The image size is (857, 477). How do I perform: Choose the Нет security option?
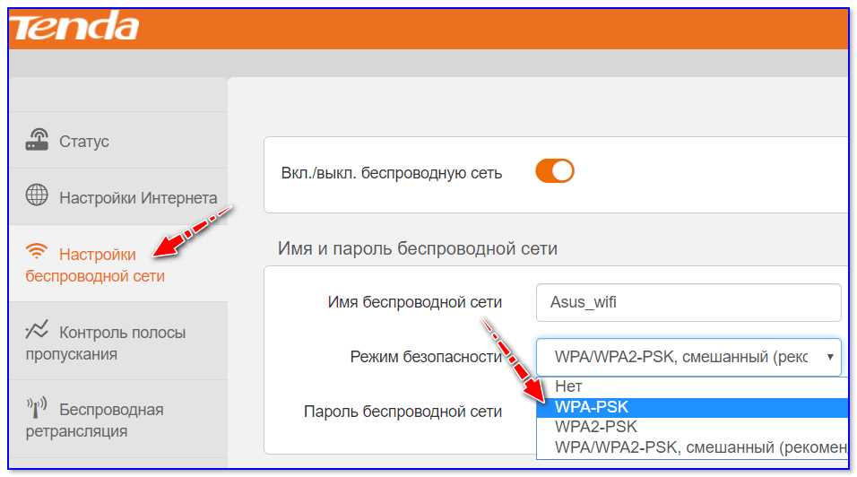coord(692,386)
